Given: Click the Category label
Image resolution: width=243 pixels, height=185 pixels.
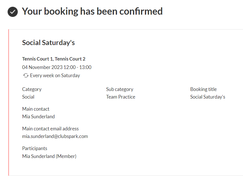Looking at the screenshot, I should coord(32,89).
